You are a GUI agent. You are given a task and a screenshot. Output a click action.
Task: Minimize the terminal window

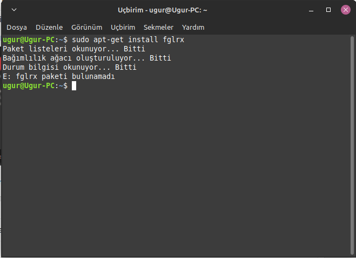click(x=312, y=10)
